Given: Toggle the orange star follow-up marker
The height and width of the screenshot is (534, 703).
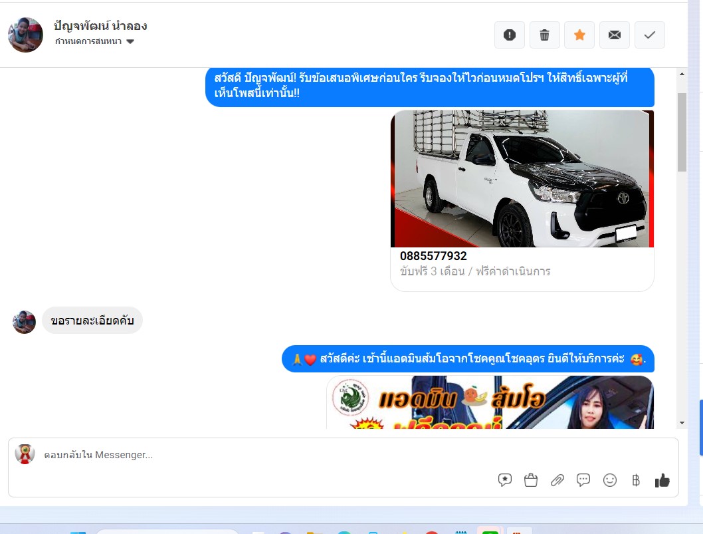Looking at the screenshot, I should coord(579,35).
